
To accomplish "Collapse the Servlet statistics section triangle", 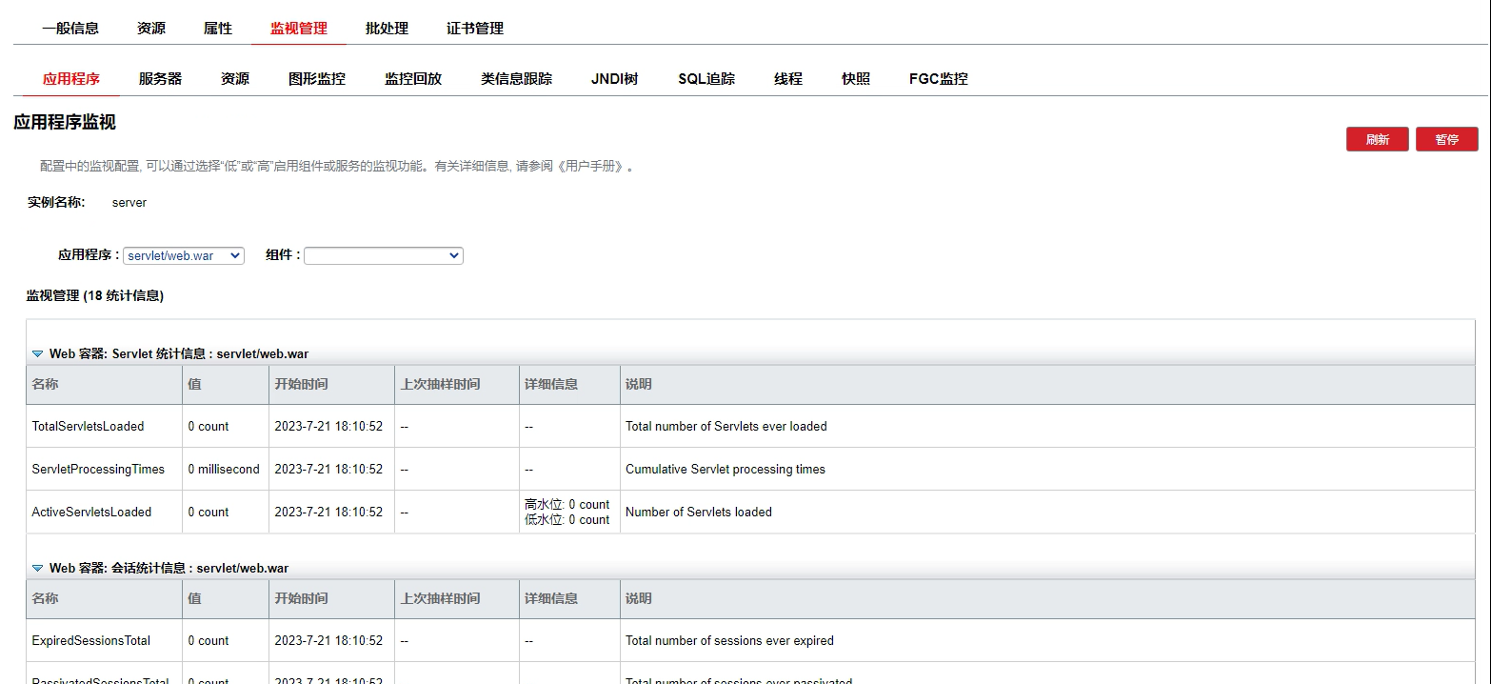I will pyautogui.click(x=37, y=353).
